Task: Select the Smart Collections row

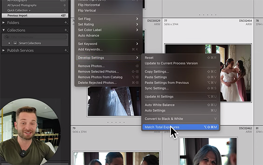Action: coord(35,43)
